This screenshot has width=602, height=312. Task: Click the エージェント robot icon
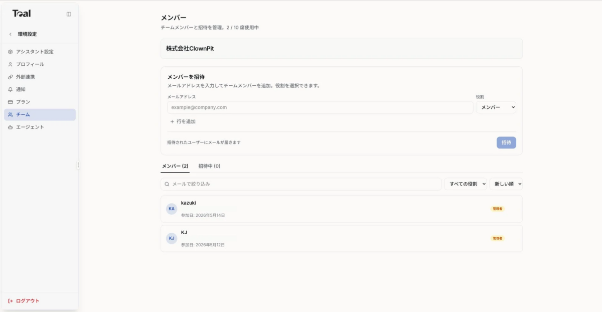11,127
